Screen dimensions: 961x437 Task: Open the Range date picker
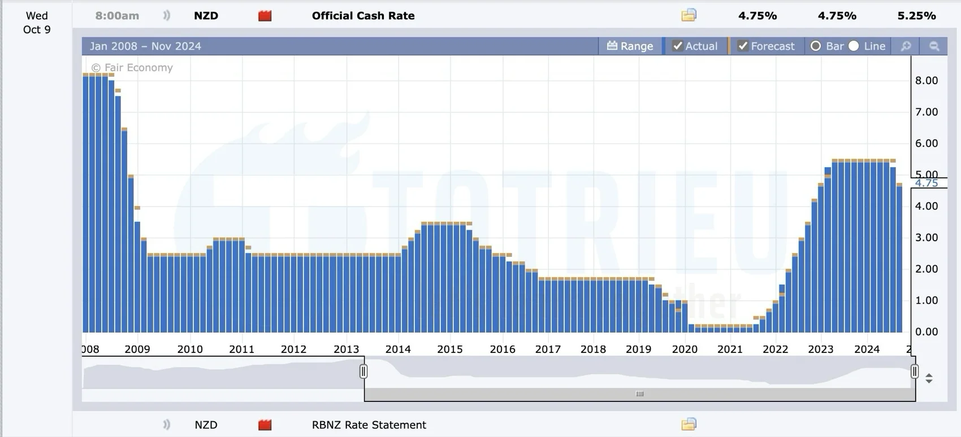[x=630, y=46]
